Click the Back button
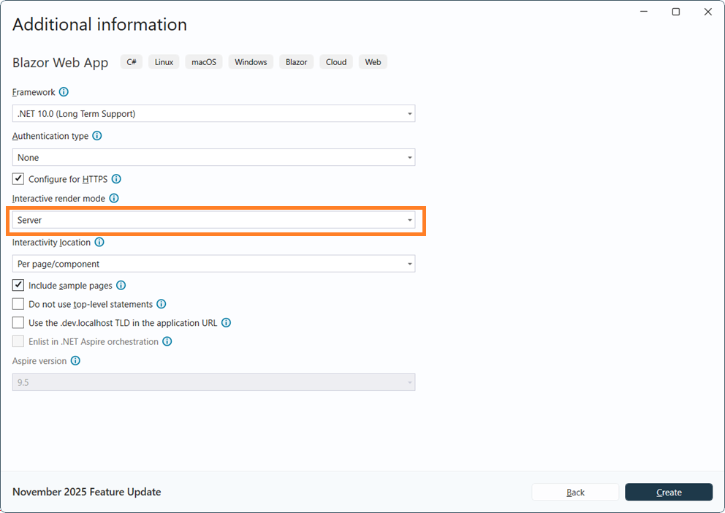 tap(575, 492)
